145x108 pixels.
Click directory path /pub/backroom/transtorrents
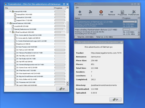[x=104, y=85]
